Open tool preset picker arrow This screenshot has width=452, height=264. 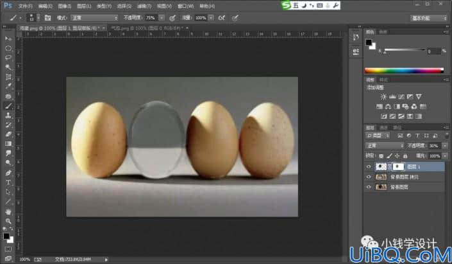pyautogui.click(x=21, y=18)
